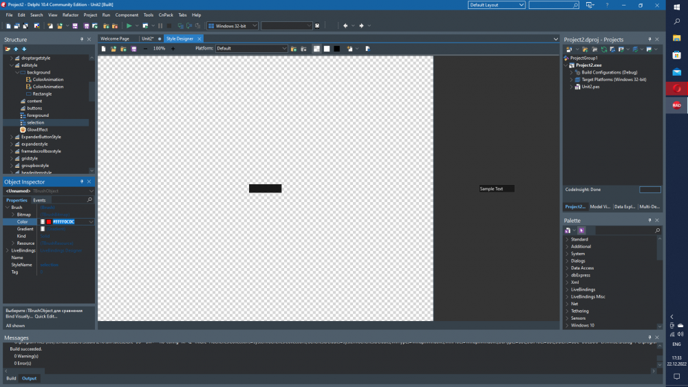Open the Mail app from taskbar
688x387 pixels.
point(676,72)
